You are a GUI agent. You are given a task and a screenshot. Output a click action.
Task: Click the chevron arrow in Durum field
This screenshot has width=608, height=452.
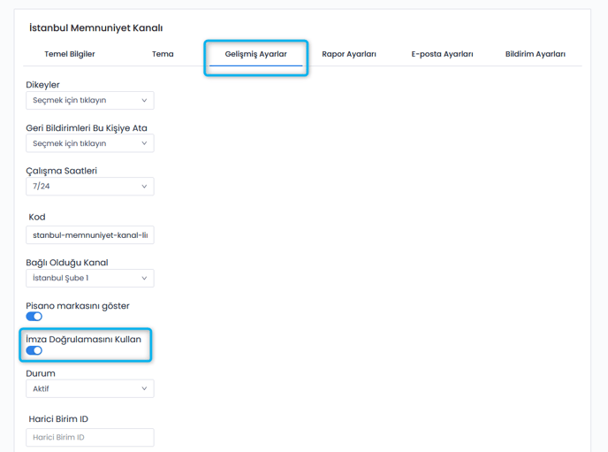pos(144,388)
